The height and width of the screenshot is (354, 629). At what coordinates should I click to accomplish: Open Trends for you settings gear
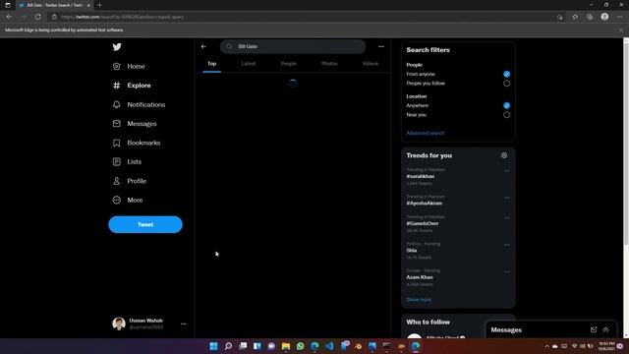[504, 155]
